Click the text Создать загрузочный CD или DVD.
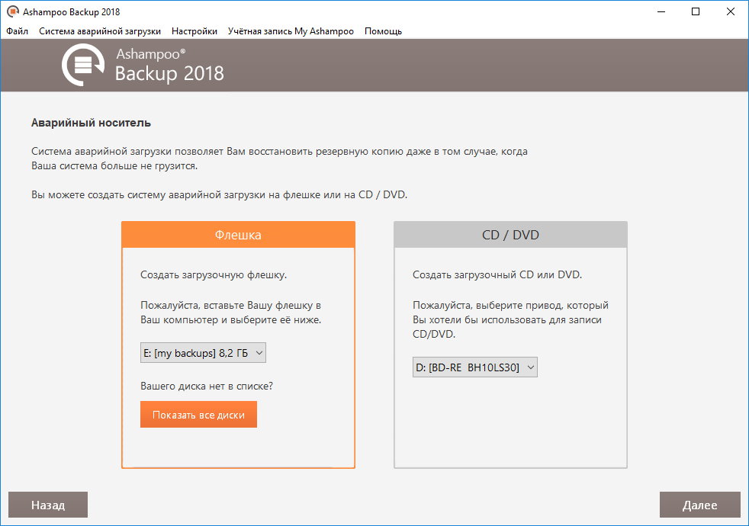This screenshot has width=749, height=526. tap(497, 275)
